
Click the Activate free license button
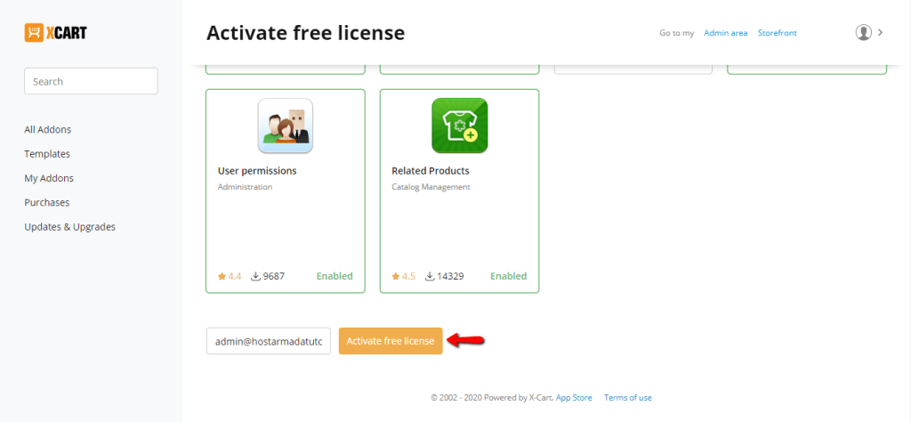(391, 341)
